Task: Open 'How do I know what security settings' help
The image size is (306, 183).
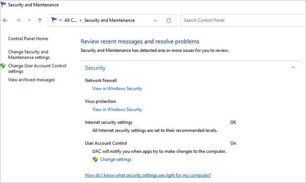Action: point(148,175)
